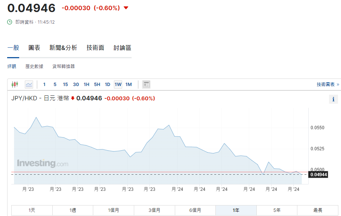Open the 技術面 tab
Screen dimensions: 341x216
pos(95,48)
